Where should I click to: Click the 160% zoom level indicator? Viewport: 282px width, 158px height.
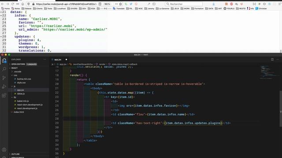[x=107, y=4]
